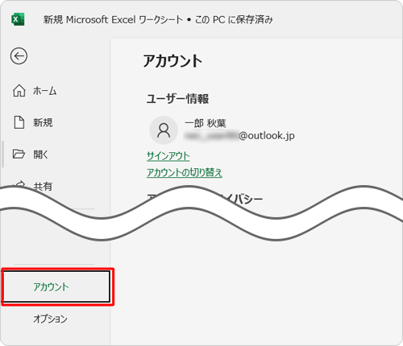403x346 pixels.
Task: Click the user profile avatar icon
Action: click(x=164, y=130)
